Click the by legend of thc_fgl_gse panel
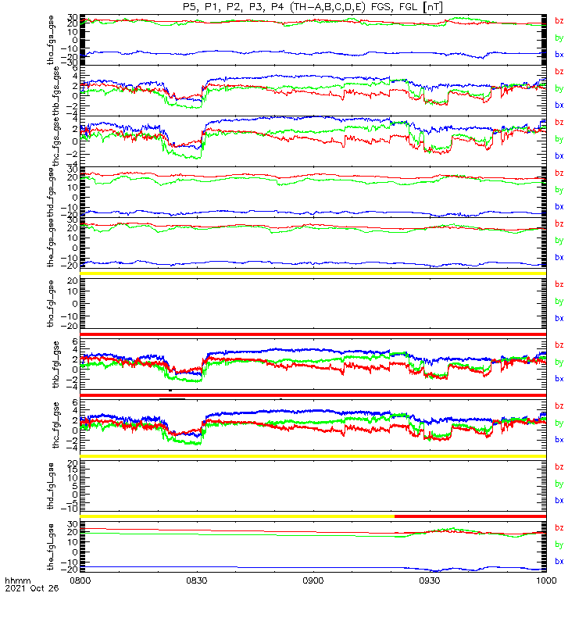The height and width of the screenshot is (625, 586). click(559, 423)
